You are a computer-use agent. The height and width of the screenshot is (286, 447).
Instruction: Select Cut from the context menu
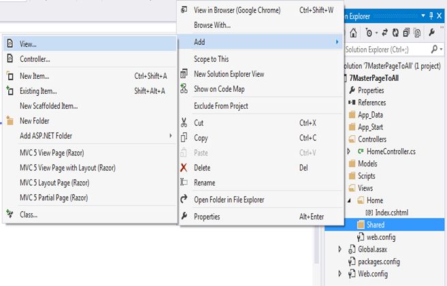point(261,123)
